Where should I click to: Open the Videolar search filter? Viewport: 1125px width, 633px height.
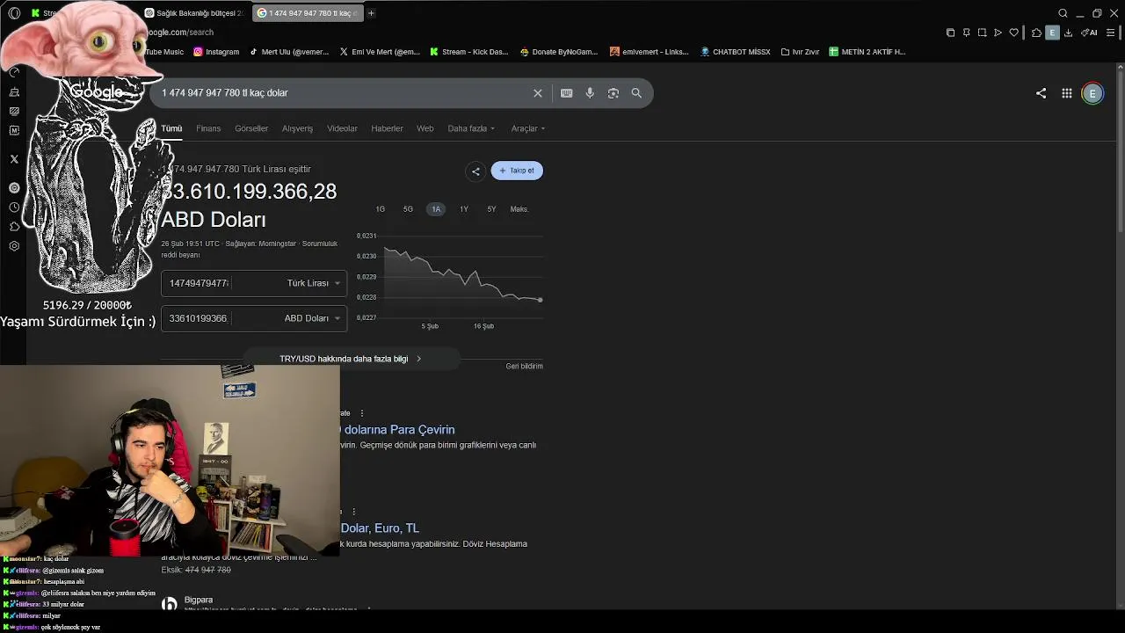coord(342,128)
